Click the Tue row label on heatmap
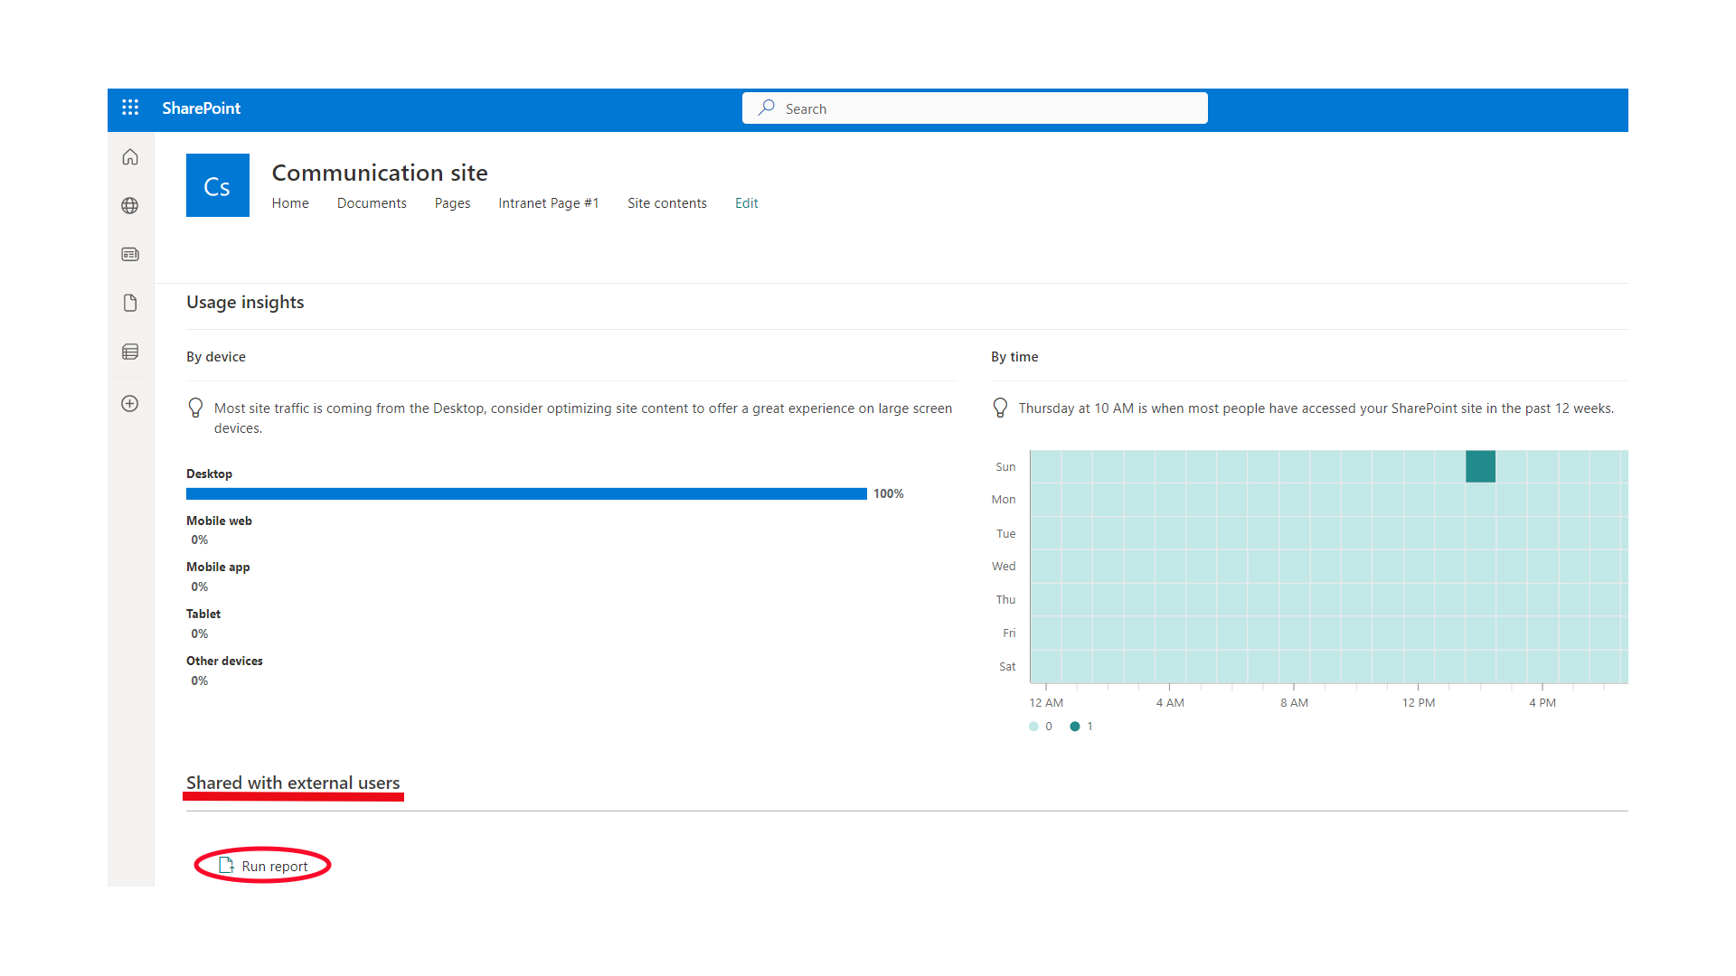Viewport: 1736px width, 976px height. (x=1006, y=534)
